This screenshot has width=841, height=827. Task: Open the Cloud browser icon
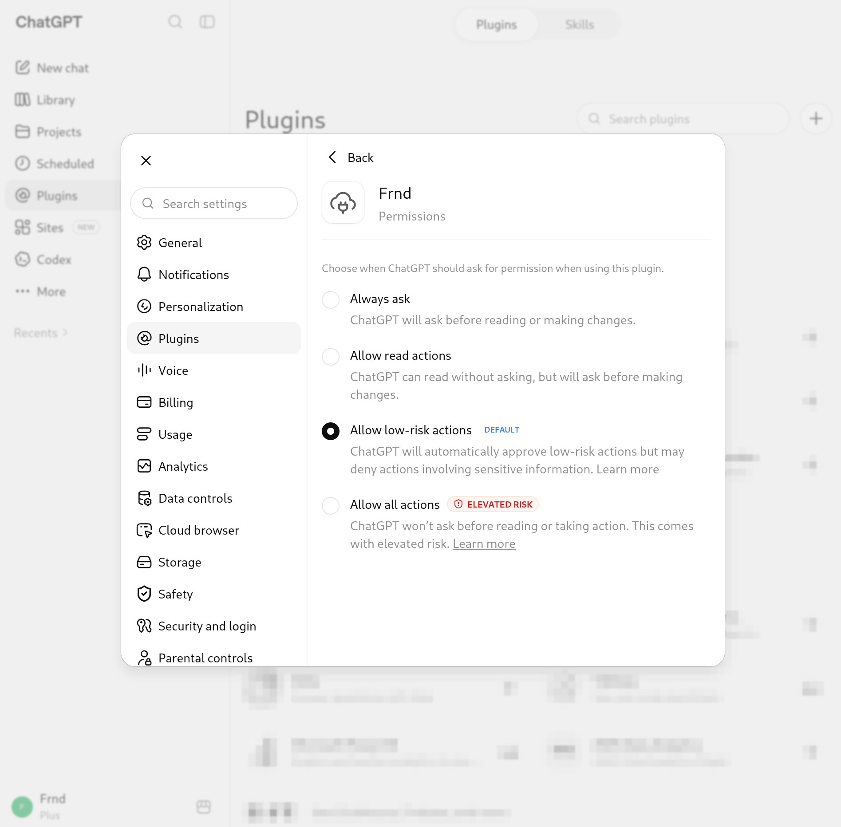point(144,530)
